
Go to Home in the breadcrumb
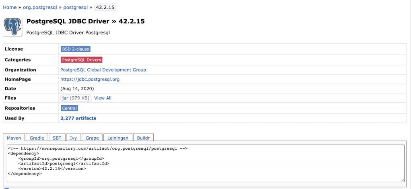pos(10,7)
